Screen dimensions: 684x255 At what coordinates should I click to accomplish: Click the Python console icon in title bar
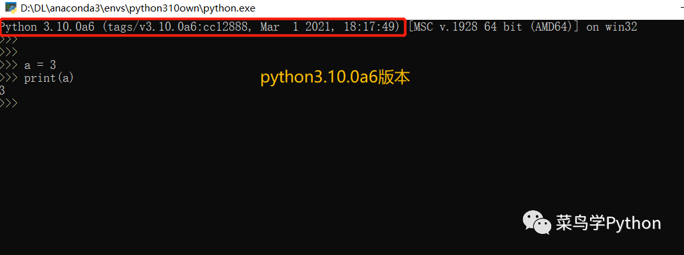pos(10,8)
